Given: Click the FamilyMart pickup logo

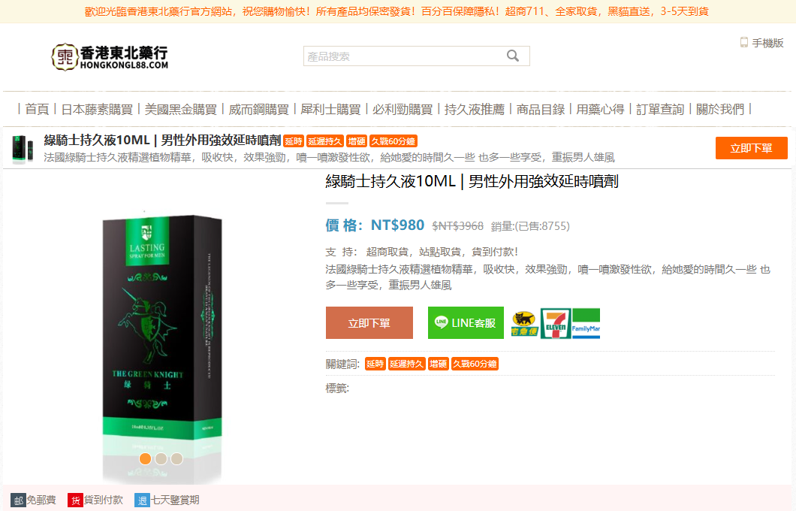Looking at the screenshot, I should pos(586,323).
